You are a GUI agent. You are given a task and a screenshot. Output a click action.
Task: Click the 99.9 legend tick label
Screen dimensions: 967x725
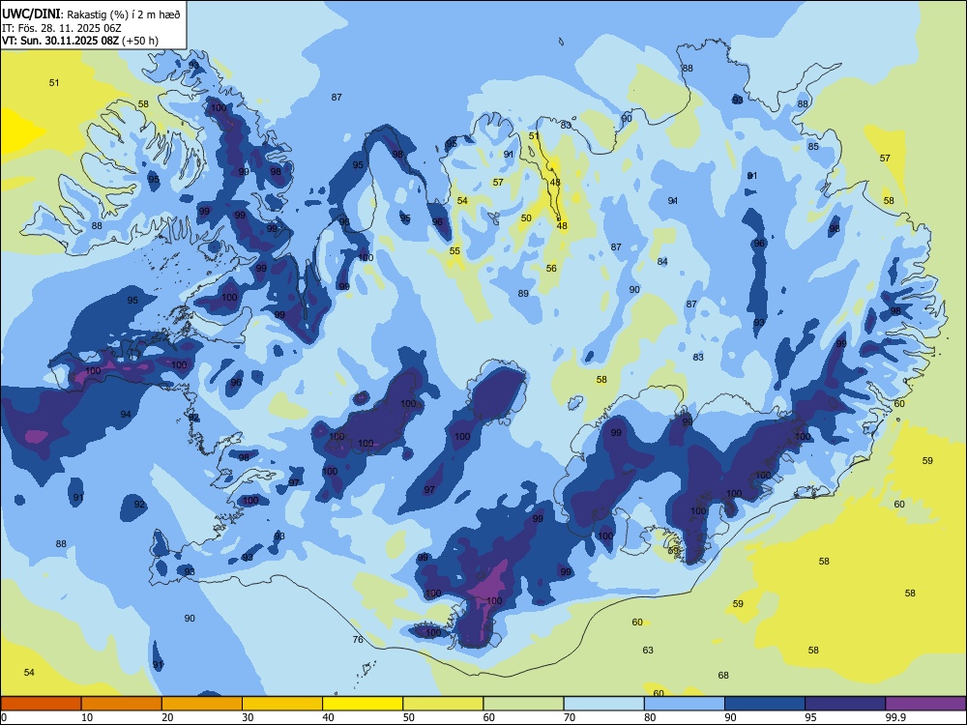click(895, 717)
